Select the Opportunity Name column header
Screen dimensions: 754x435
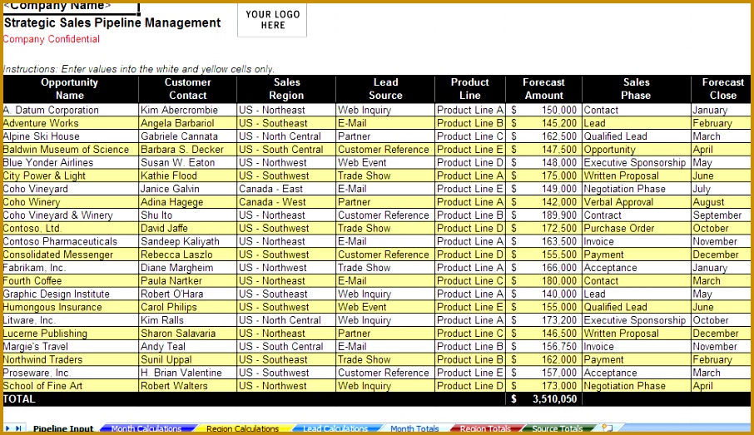pyautogui.click(x=71, y=89)
